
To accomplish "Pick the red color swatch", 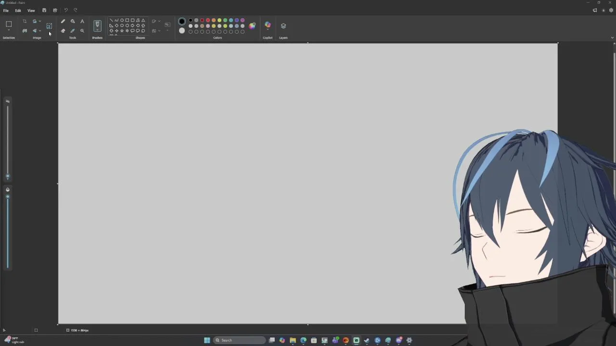I will point(207,21).
